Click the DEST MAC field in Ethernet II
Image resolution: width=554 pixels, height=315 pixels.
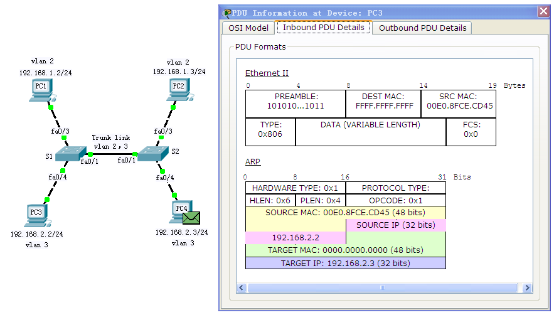click(383, 102)
